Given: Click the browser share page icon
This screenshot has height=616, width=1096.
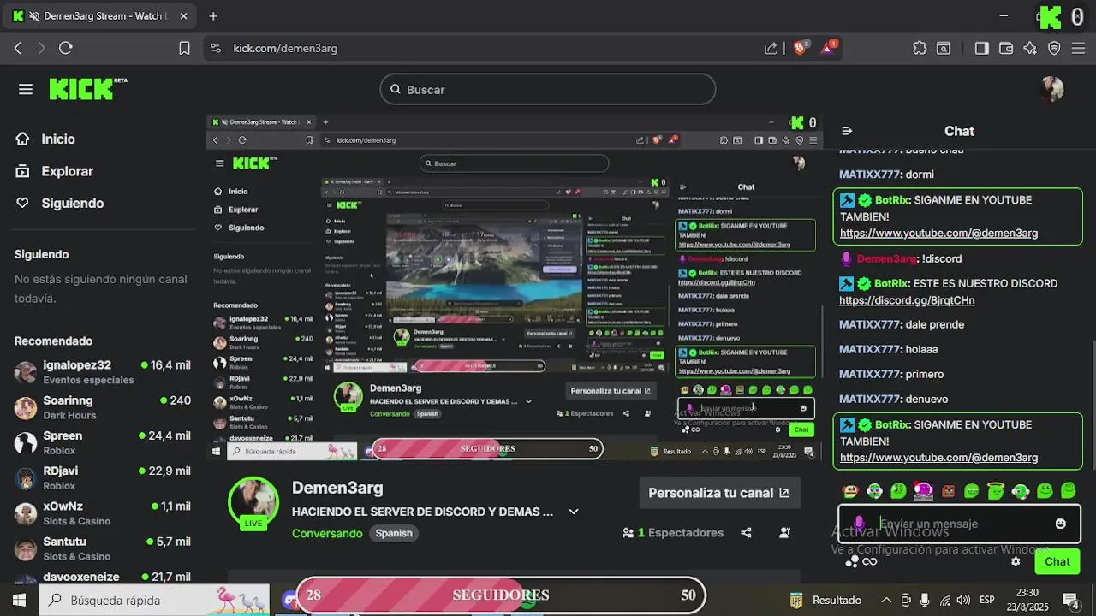Looking at the screenshot, I should (x=771, y=48).
